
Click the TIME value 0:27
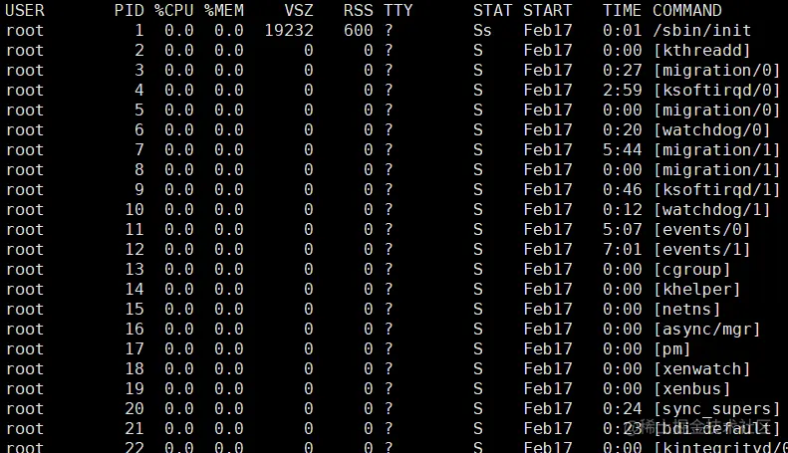tap(623, 71)
